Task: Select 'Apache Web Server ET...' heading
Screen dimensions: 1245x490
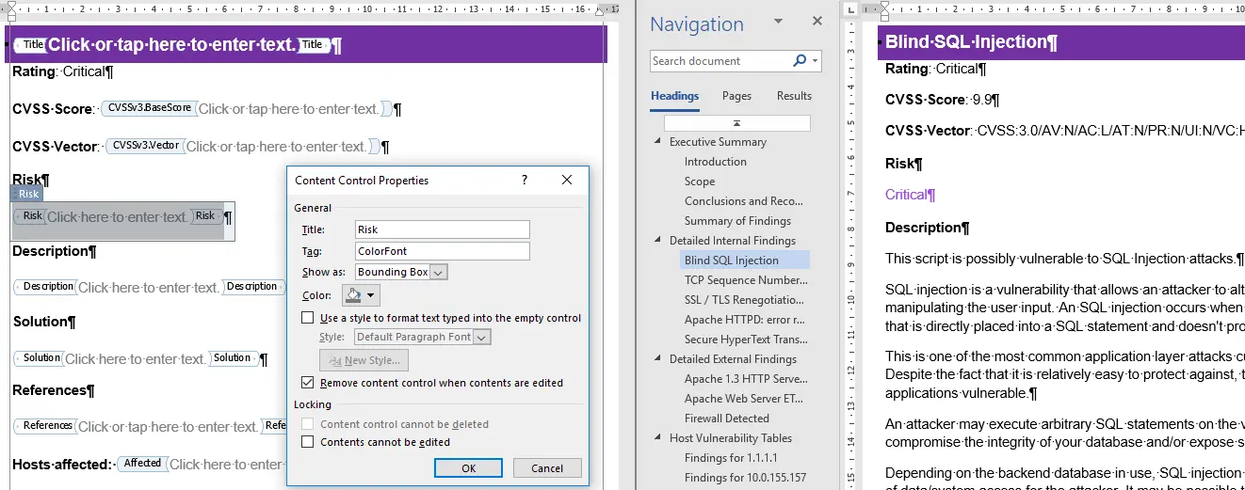Action: pos(746,399)
